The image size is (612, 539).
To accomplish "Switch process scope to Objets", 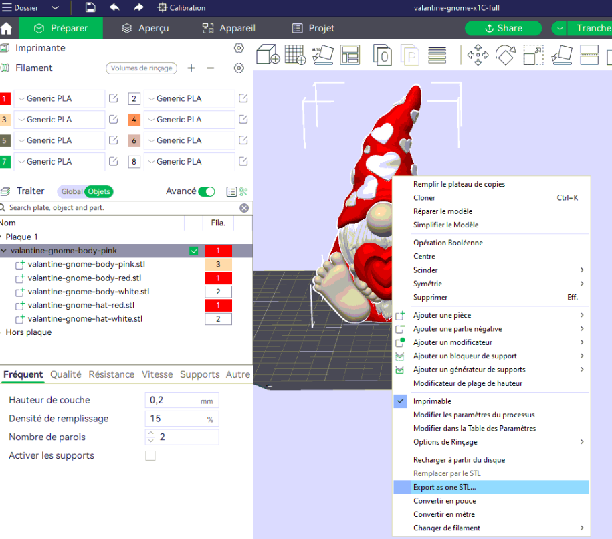I will pyautogui.click(x=99, y=191).
